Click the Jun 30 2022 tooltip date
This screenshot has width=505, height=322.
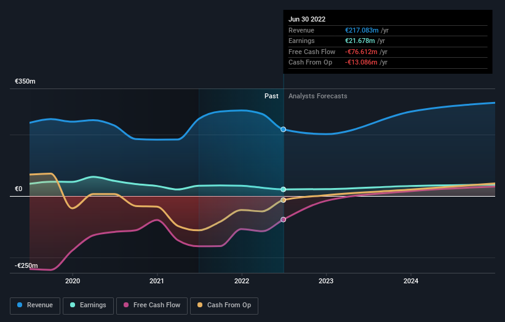(307, 19)
